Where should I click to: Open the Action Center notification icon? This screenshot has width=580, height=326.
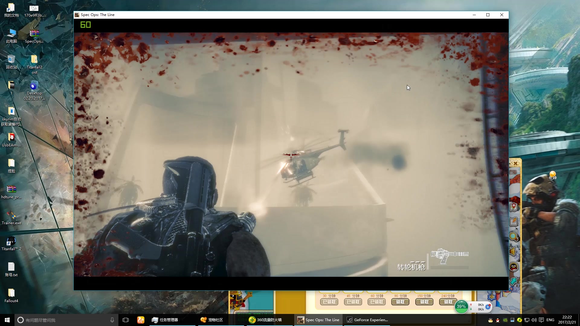tap(541, 320)
